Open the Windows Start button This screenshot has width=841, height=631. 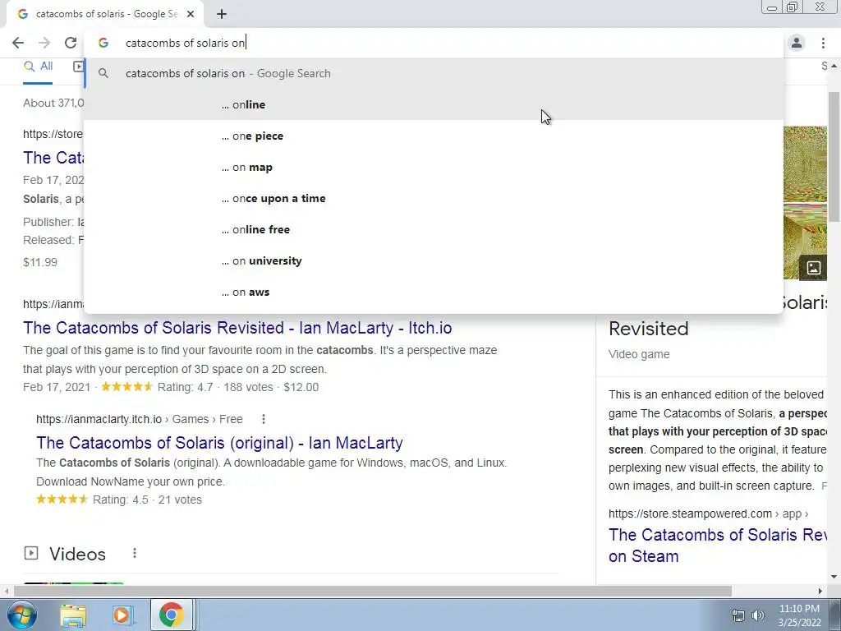point(21,615)
